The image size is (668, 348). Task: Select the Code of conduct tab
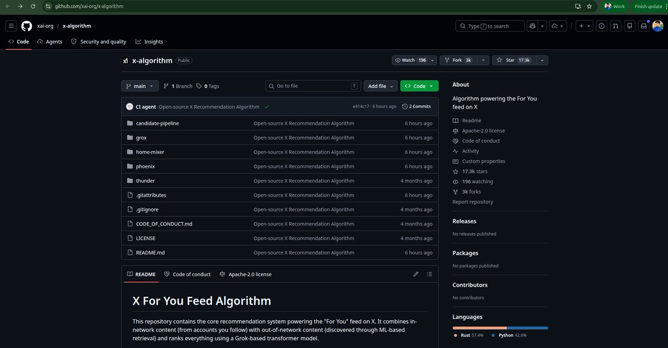(x=187, y=274)
